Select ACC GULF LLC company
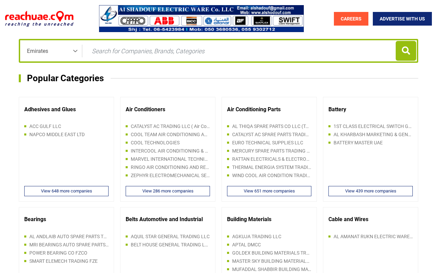 point(45,126)
